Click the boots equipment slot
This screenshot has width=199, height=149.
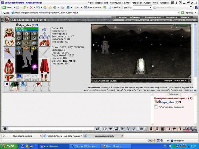click(44, 78)
